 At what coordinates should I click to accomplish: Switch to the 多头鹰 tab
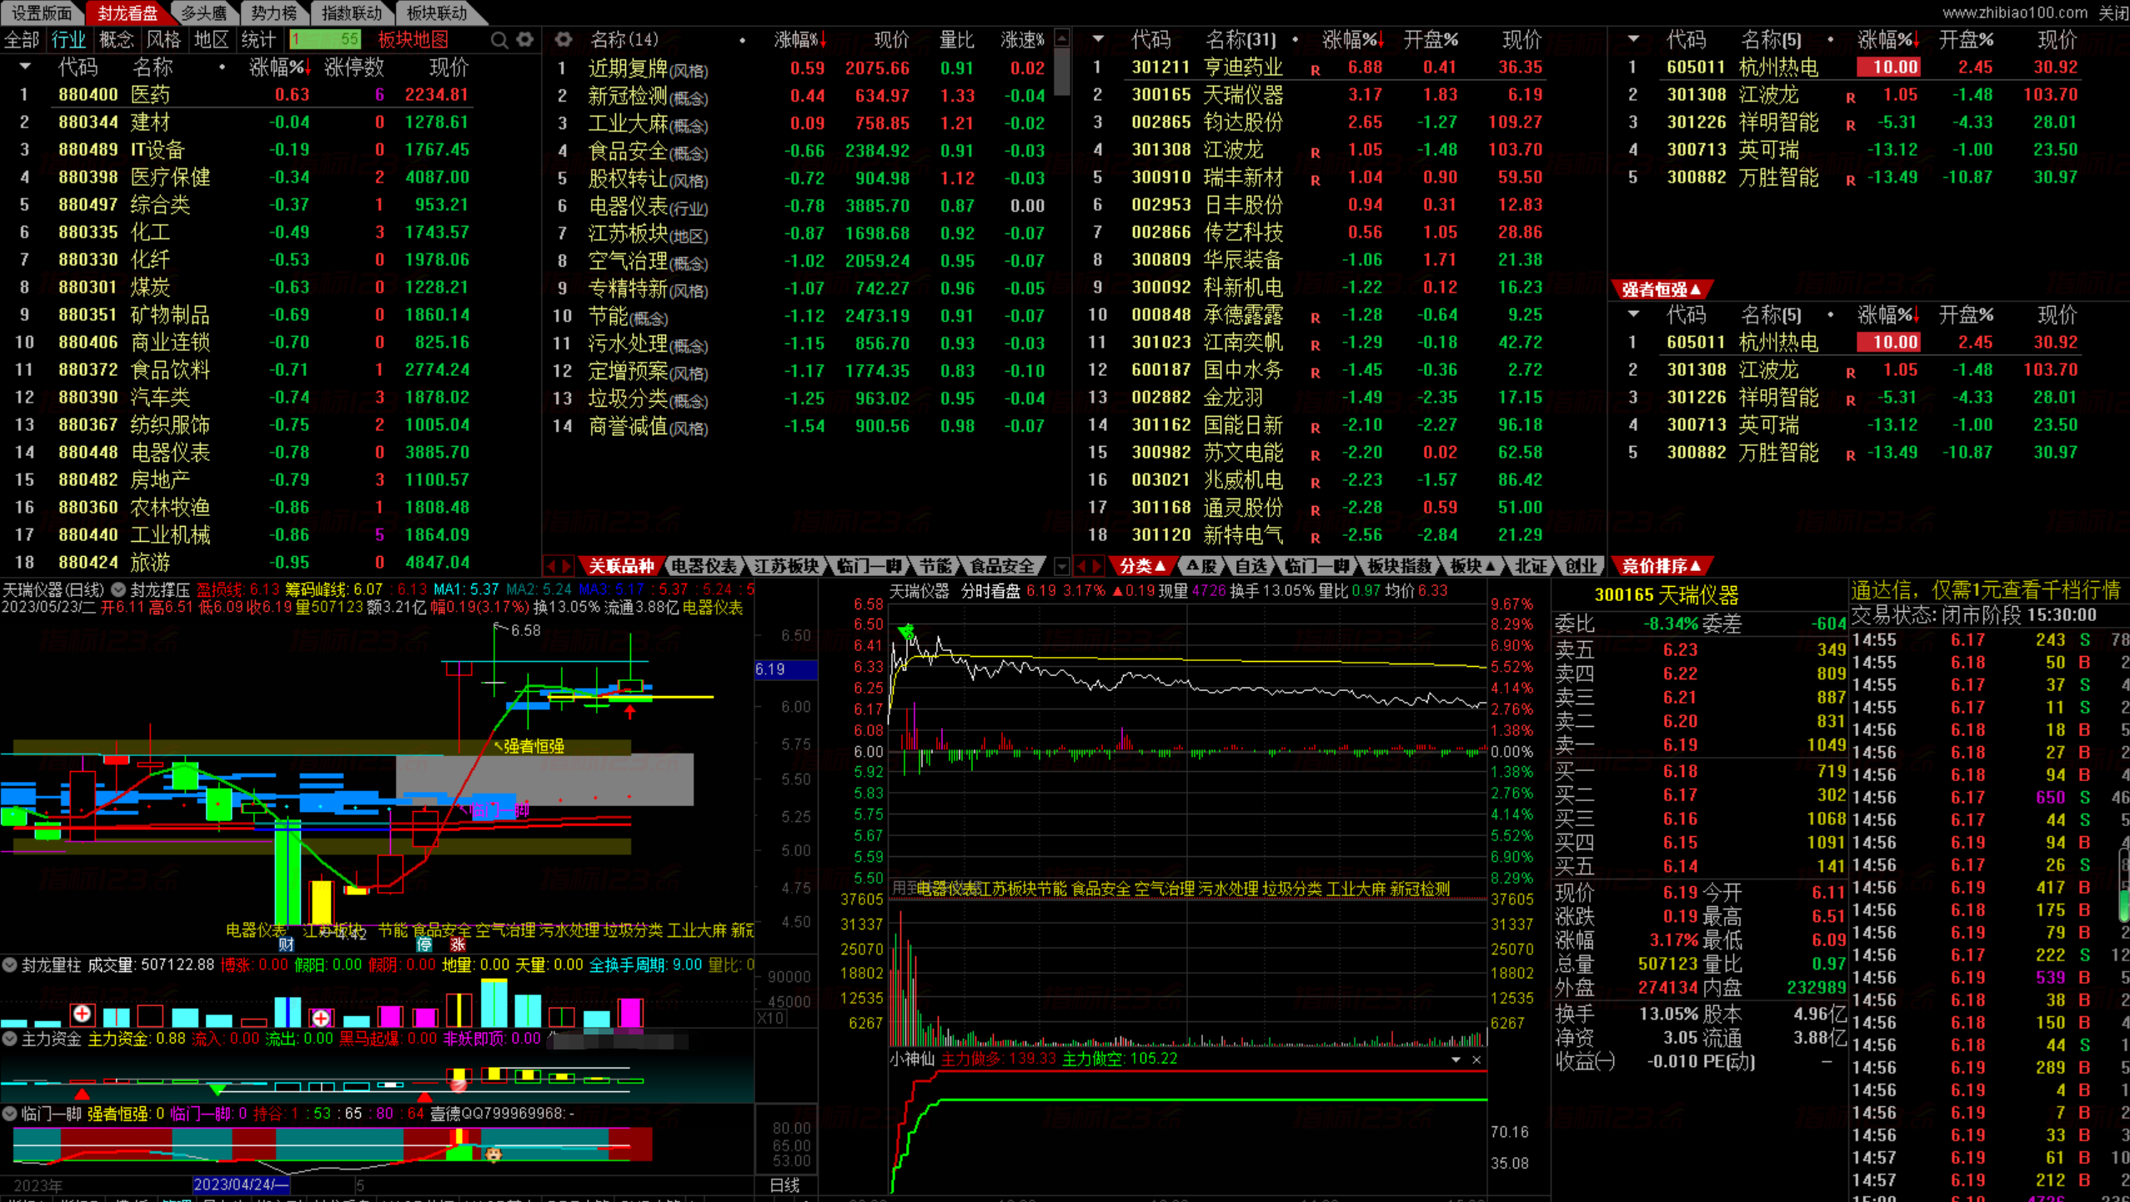203,13
